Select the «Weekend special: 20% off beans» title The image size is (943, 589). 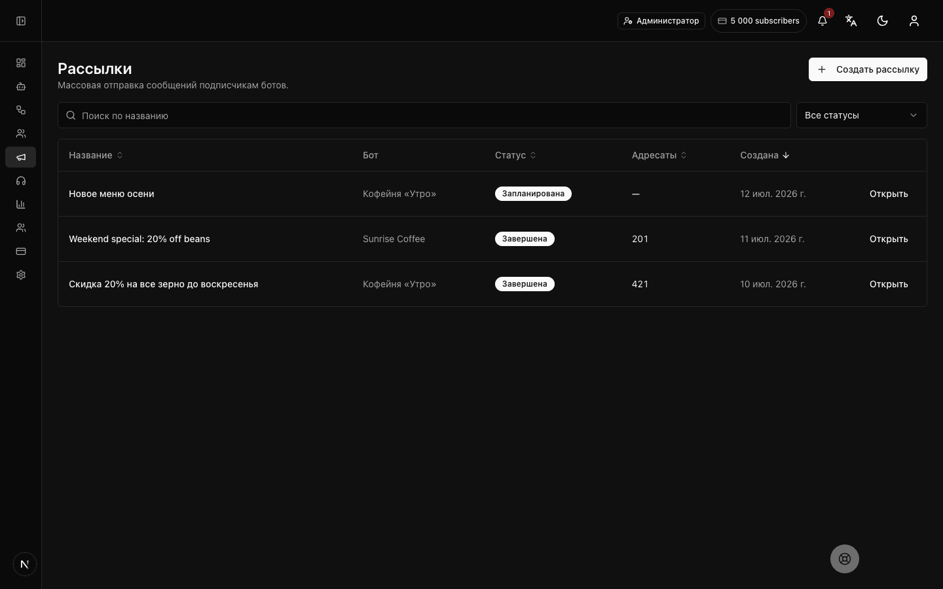(x=139, y=239)
